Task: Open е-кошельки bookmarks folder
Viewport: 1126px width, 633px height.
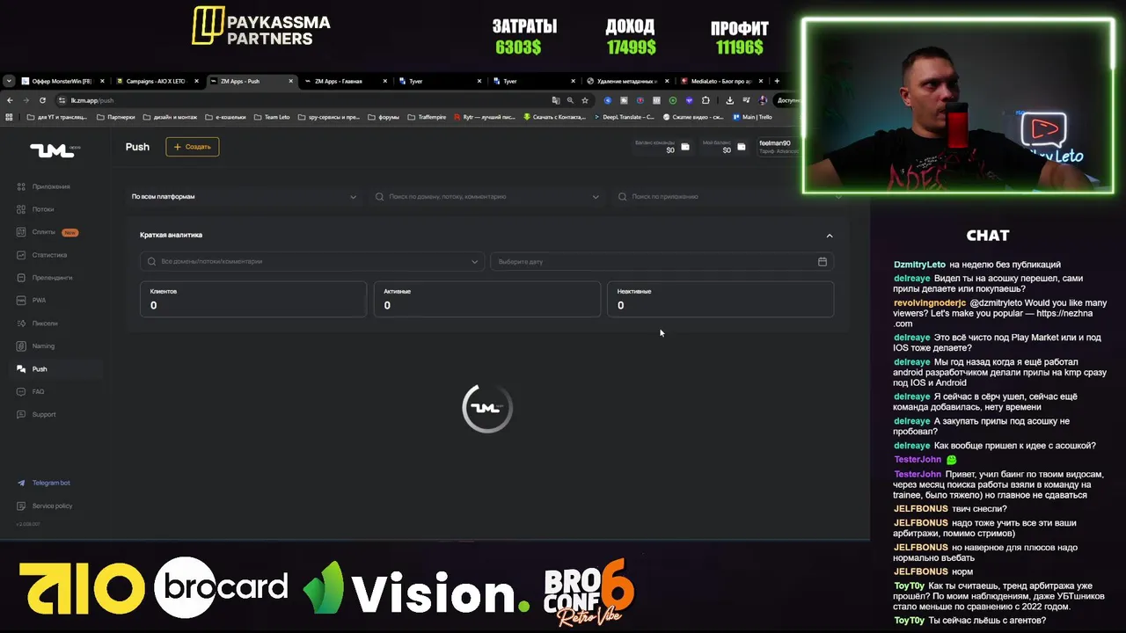Action: coord(226,117)
